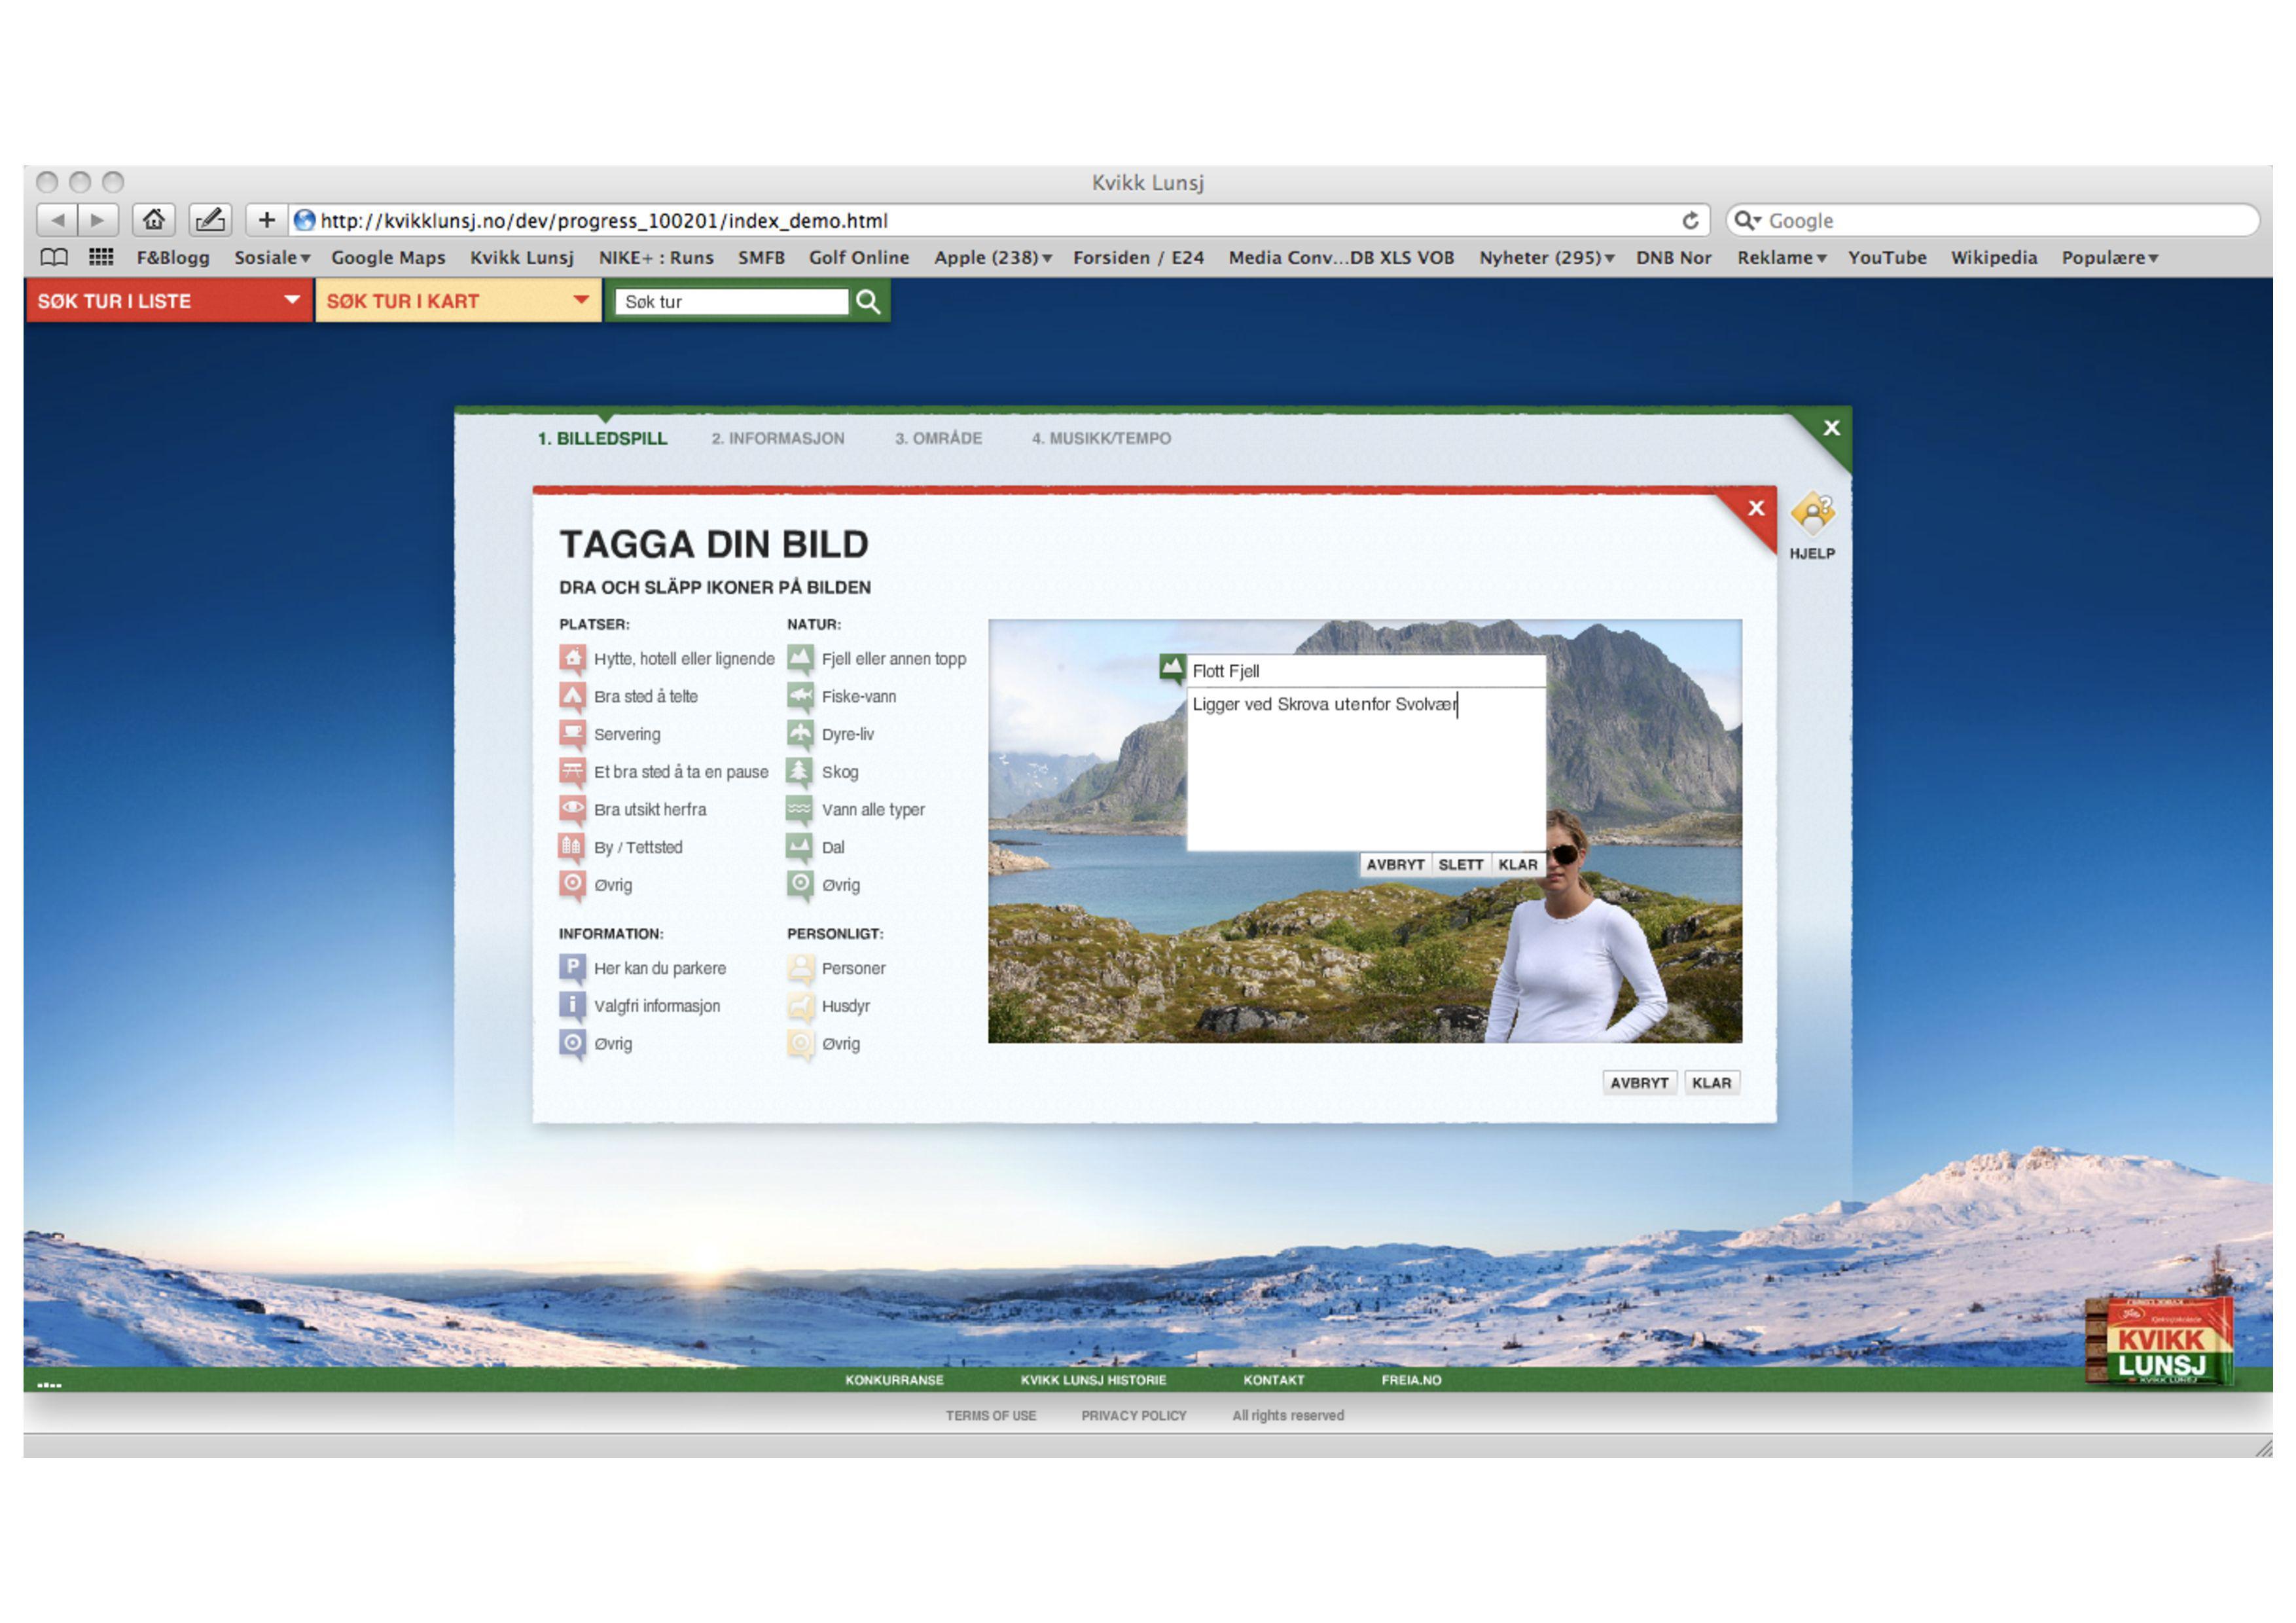2296x1623 pixels.
Task: Click the mountain tag marker on the photo
Action: click(x=1172, y=668)
